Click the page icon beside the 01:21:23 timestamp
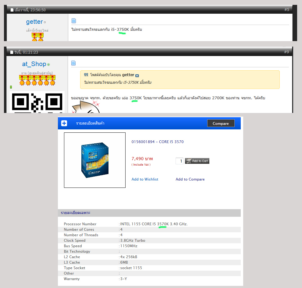The width and height of the screenshot is (302, 288). pyautogui.click(x=12, y=52)
